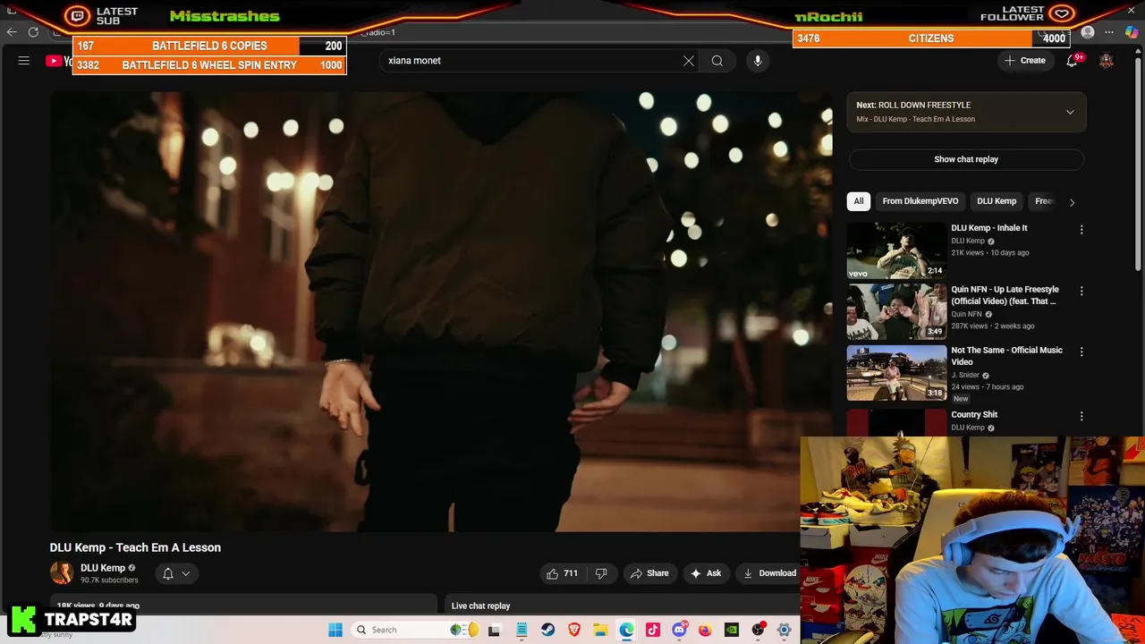Open the Copilot sidebar icon

click(x=1132, y=32)
